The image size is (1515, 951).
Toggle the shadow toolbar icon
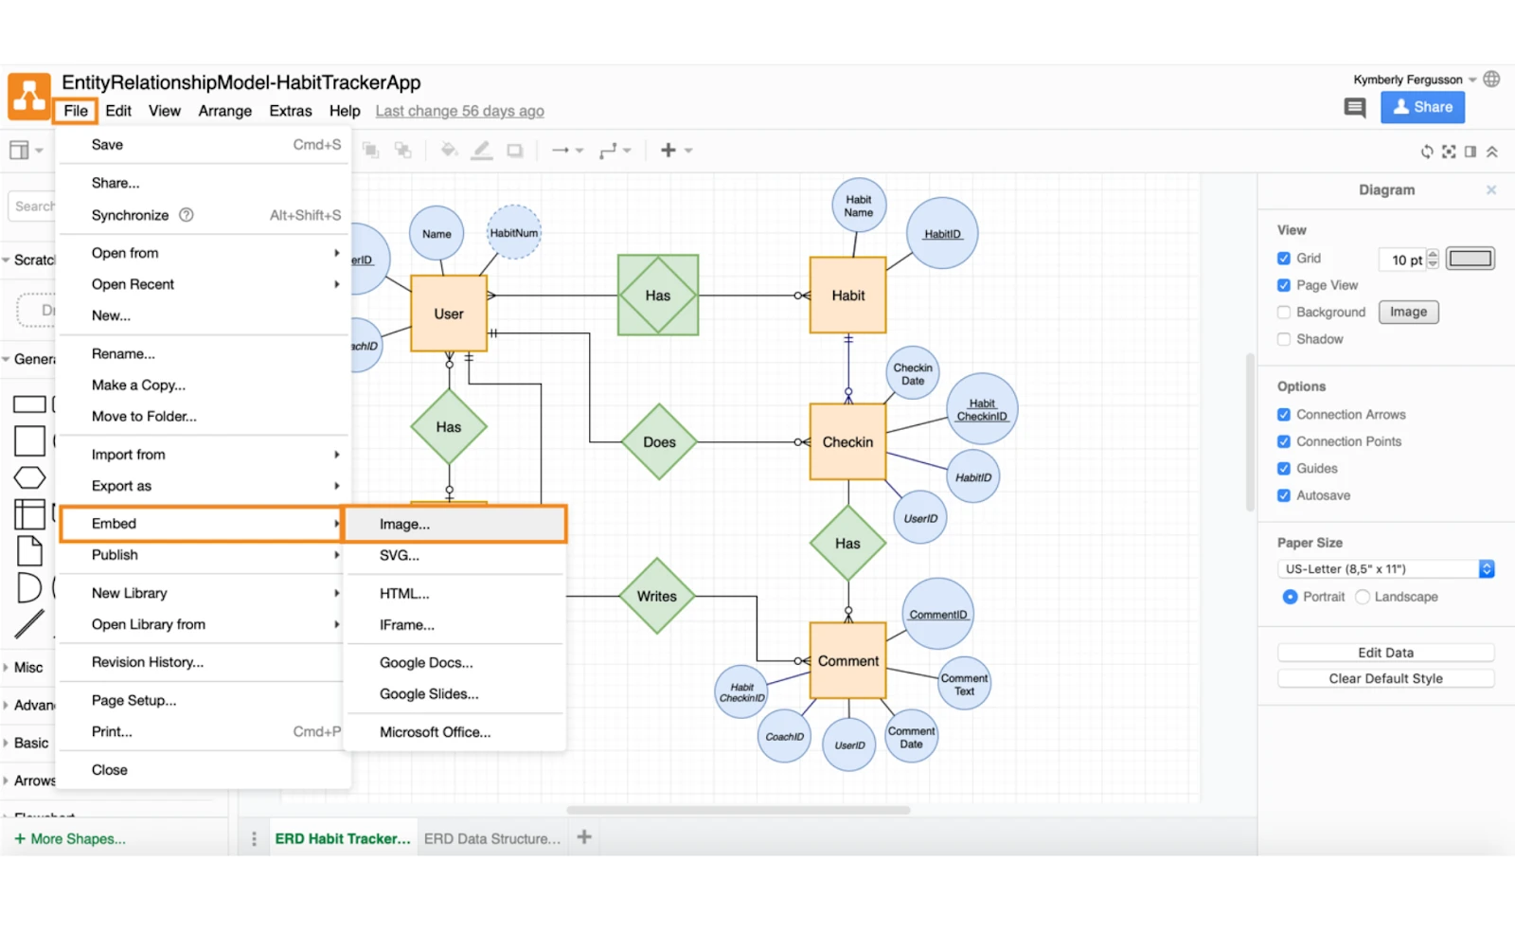[515, 151]
